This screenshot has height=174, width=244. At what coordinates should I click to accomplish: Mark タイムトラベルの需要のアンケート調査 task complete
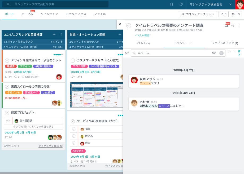click(x=129, y=26)
